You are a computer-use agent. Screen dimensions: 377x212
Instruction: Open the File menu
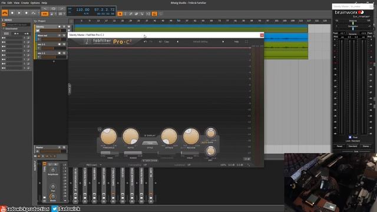(4, 3)
